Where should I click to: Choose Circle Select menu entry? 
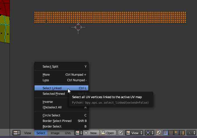(x=61, y=115)
